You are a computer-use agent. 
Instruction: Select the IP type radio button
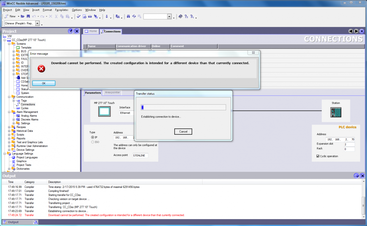[x=93, y=137]
